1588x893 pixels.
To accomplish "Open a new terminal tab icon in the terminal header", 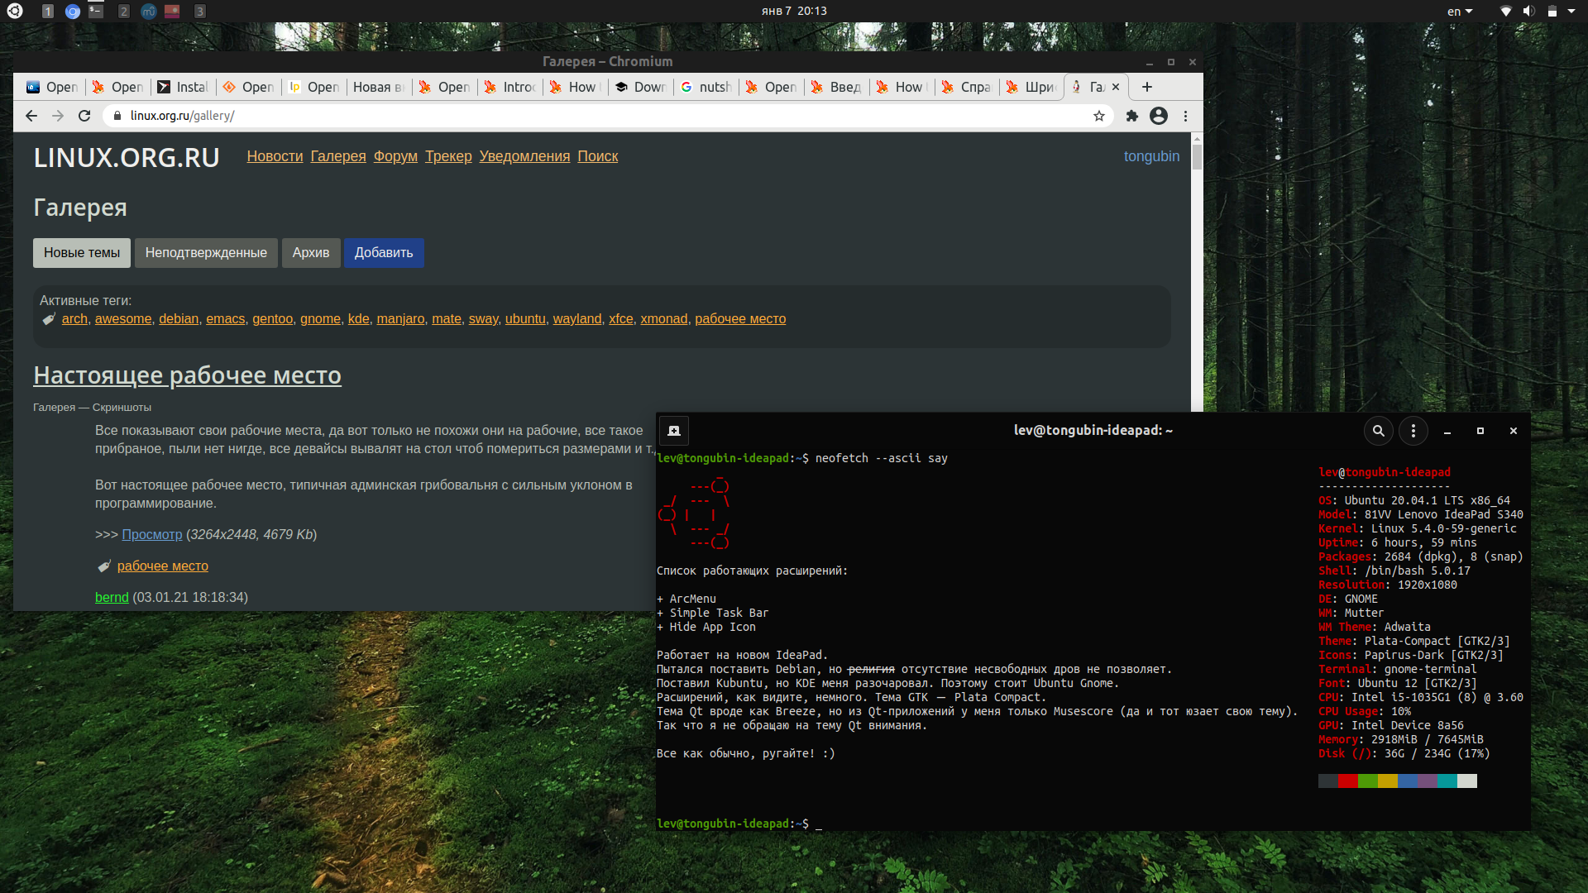I will (x=674, y=431).
